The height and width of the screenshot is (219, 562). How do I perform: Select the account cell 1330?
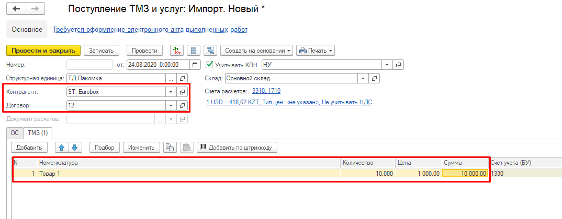coord(525,173)
